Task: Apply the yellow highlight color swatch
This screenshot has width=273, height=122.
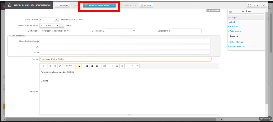Action: coord(79,66)
